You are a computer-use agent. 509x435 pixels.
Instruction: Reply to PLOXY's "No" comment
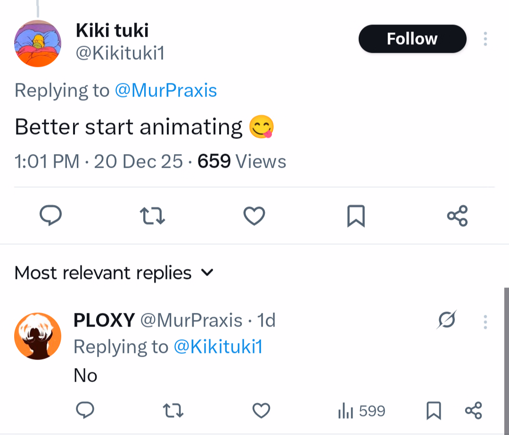[85, 410]
